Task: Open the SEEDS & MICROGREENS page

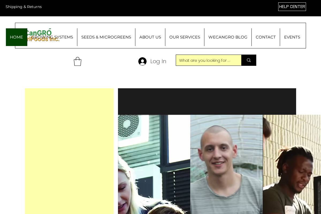Action: [x=106, y=37]
